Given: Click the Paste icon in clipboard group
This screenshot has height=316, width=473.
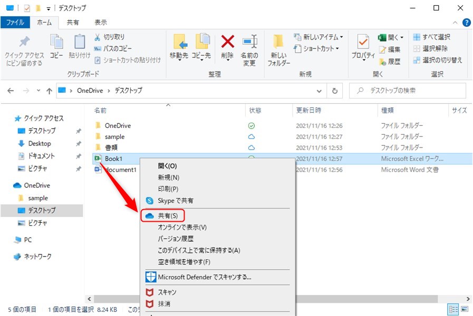Looking at the screenshot, I should (x=80, y=42).
